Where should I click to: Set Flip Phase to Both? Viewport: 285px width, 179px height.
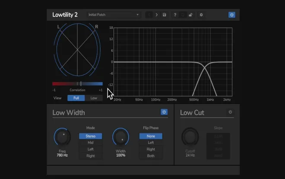click(x=151, y=156)
